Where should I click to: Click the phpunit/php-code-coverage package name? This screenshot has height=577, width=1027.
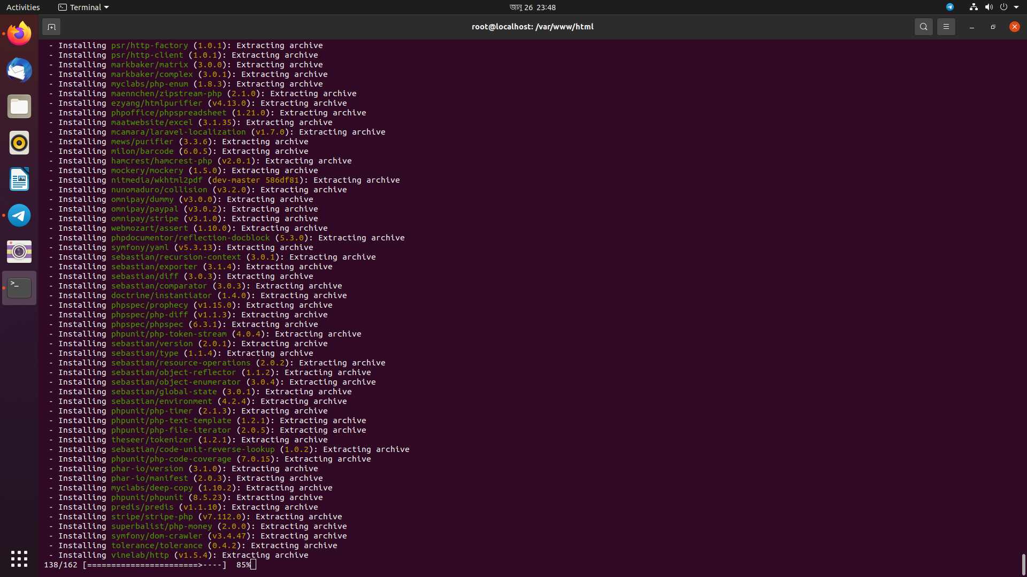171,459
